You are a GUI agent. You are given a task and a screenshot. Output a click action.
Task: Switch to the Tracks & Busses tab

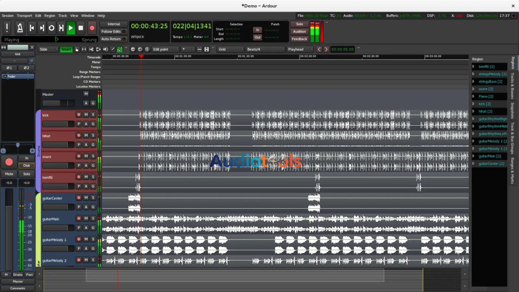tap(512, 85)
